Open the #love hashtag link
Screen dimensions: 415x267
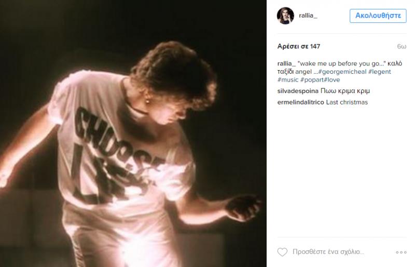coord(332,80)
